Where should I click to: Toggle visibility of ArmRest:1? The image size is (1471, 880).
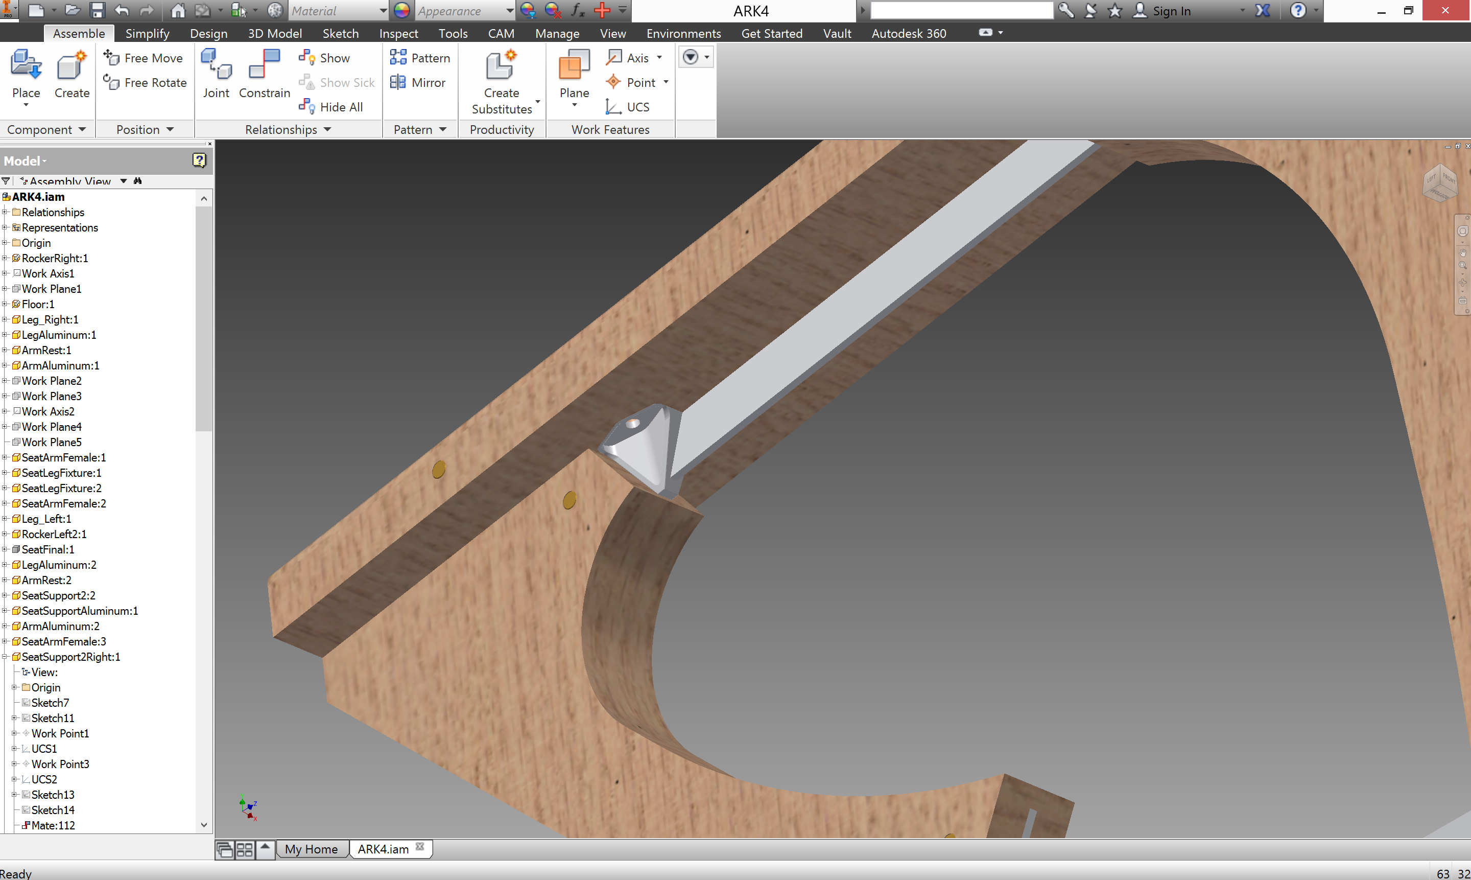coord(49,350)
